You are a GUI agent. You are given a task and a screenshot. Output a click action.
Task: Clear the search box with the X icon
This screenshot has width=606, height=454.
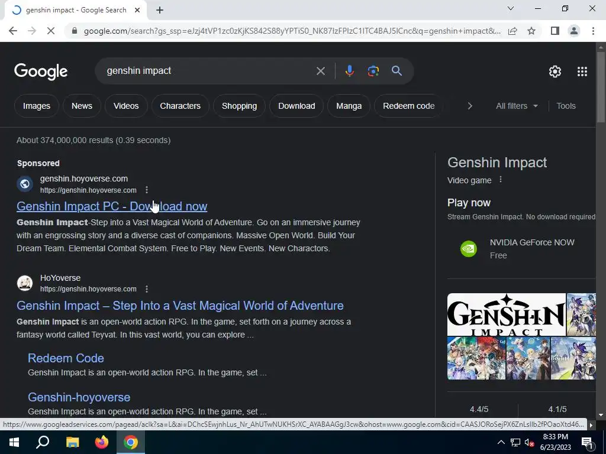320,71
